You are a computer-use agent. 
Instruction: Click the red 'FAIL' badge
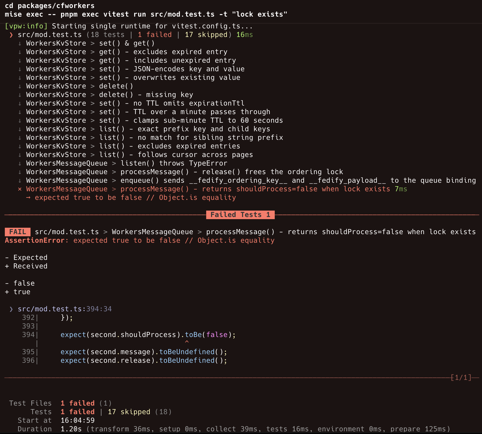[18, 232]
